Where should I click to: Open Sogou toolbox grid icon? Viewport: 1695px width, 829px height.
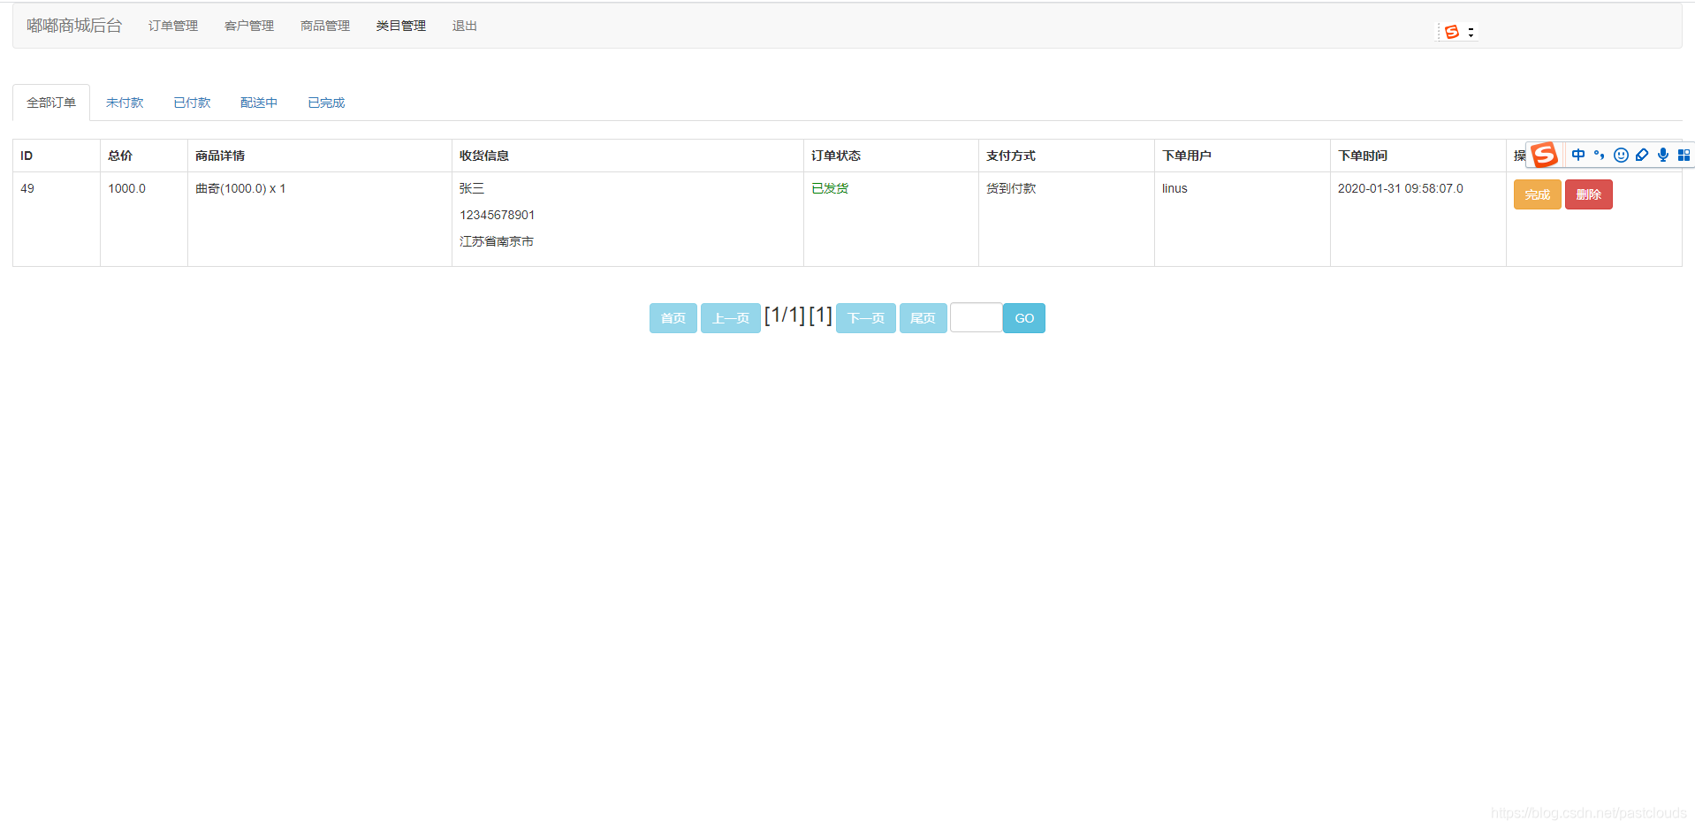1684,155
